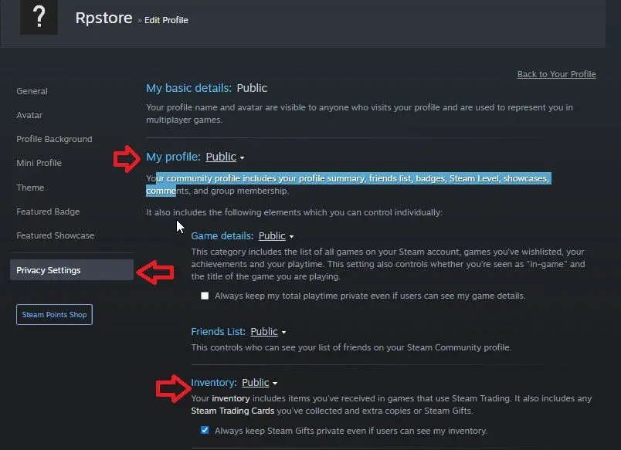Go to the Avatar settings section
This screenshot has width=621, height=450.
[29, 115]
